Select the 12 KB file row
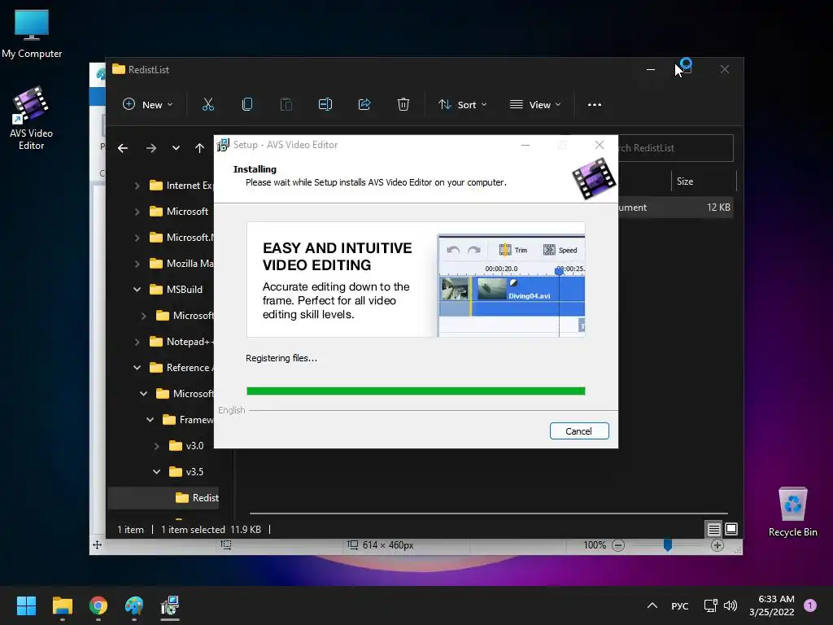The width and height of the screenshot is (833, 625). click(x=676, y=208)
